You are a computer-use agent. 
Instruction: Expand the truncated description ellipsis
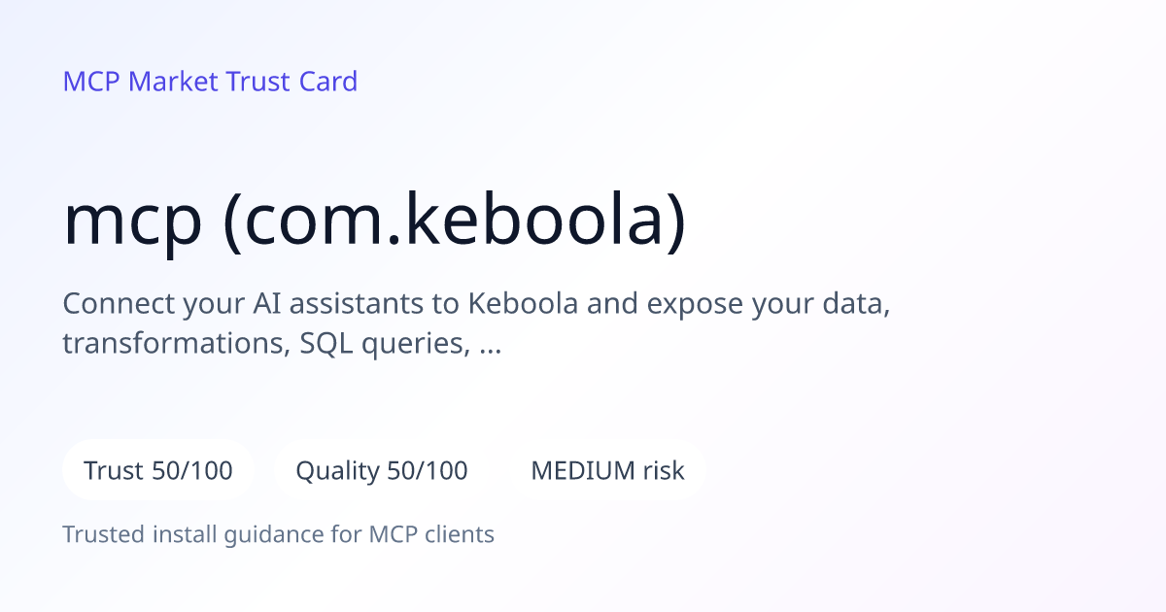491,343
